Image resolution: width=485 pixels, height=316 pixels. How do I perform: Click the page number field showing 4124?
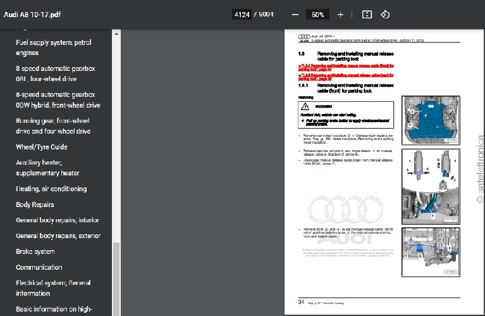click(242, 15)
